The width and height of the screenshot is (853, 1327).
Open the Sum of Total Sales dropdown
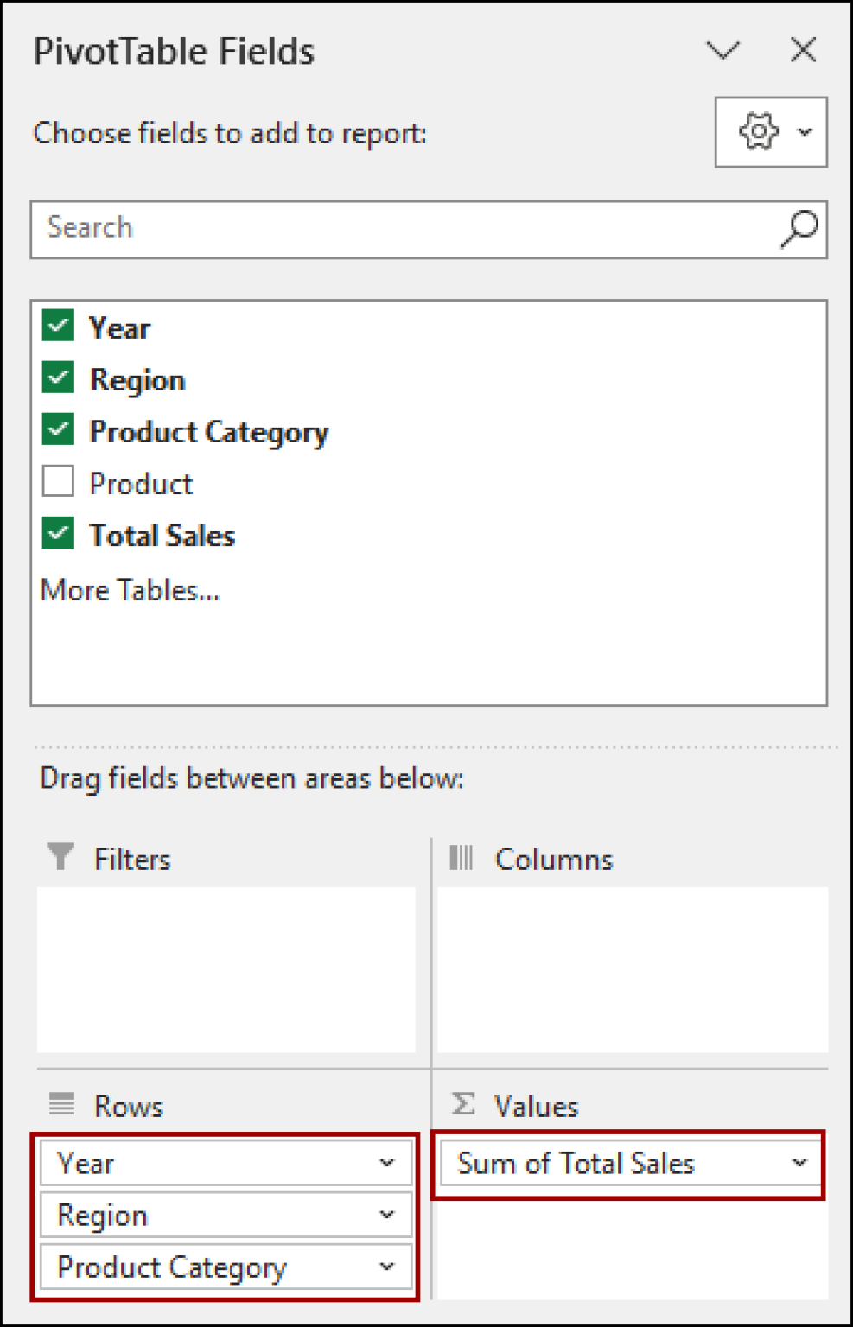(x=798, y=1163)
